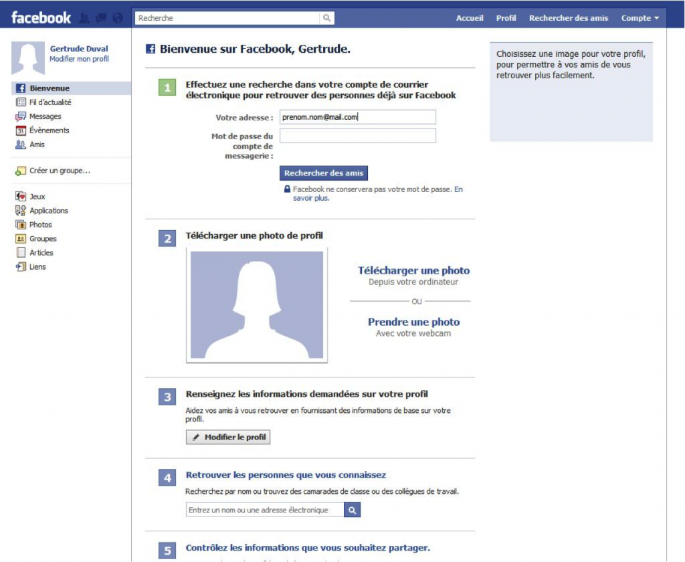This screenshot has height=562, width=685.
Task: Open Amis in the sidebar
Action: (37, 145)
